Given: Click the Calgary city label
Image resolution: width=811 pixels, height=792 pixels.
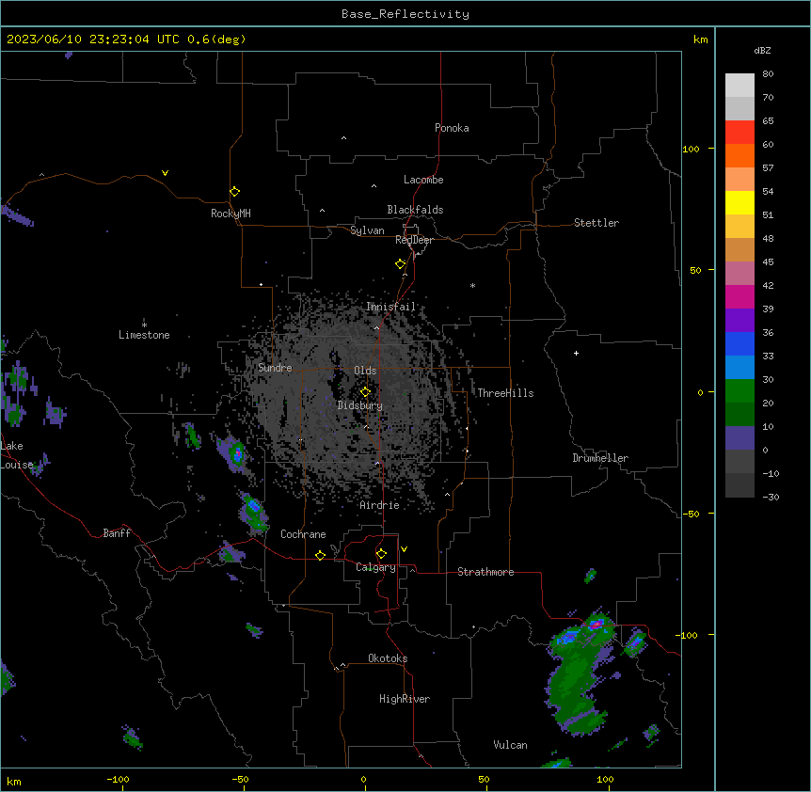Looking at the screenshot, I should point(375,567).
